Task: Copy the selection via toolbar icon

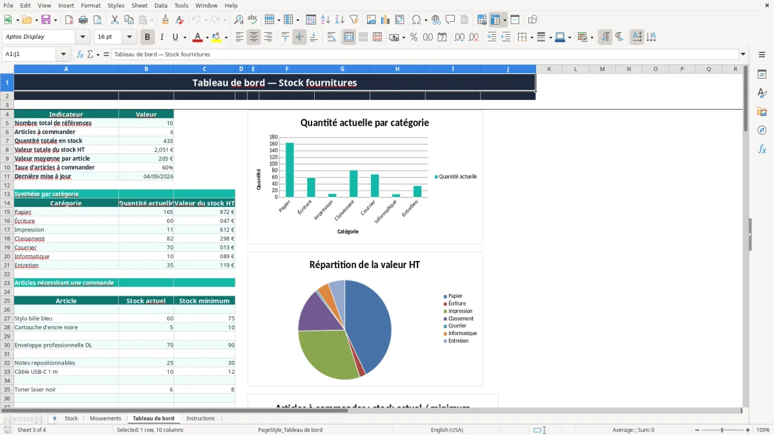Action: pyautogui.click(x=129, y=20)
